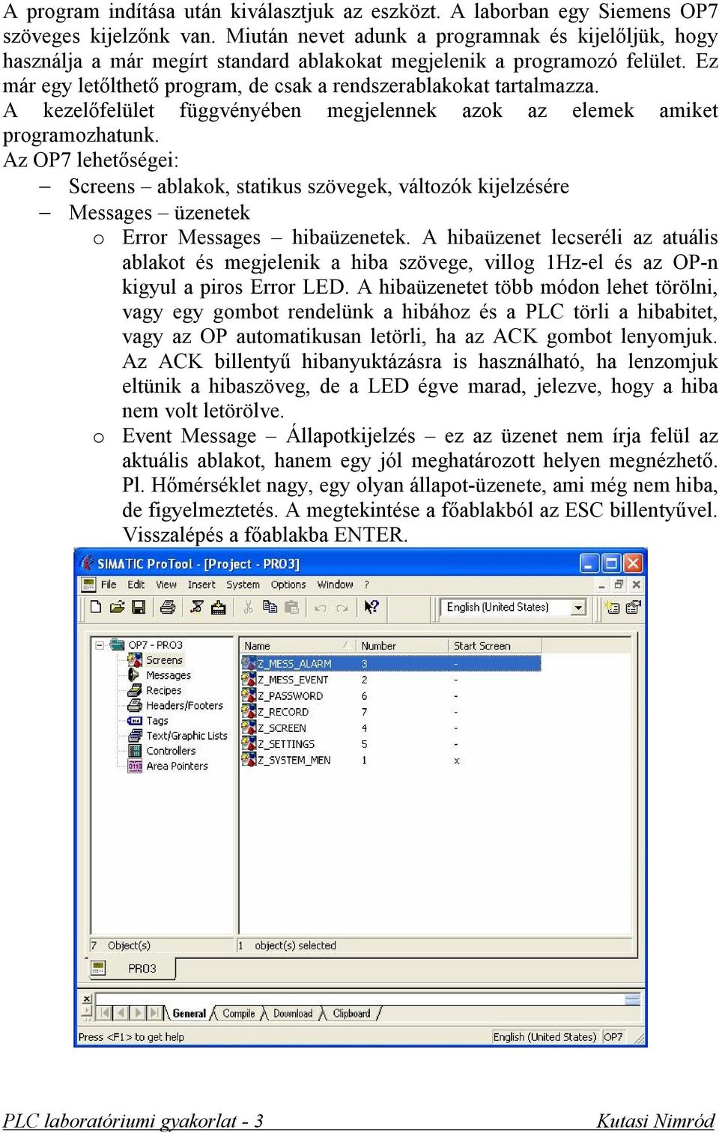Screen dimensions: 719x1133
Task: Click the Z_SETTINGS name text
Action: click(286, 744)
